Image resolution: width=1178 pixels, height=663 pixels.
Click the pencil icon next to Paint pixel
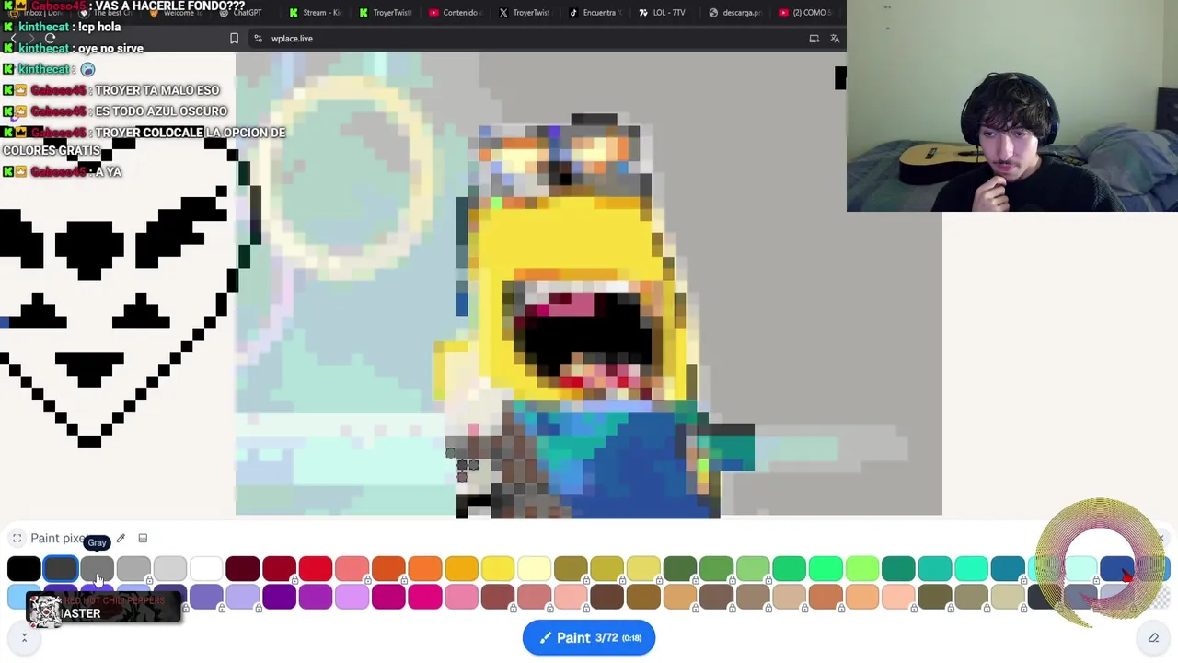[x=121, y=539]
